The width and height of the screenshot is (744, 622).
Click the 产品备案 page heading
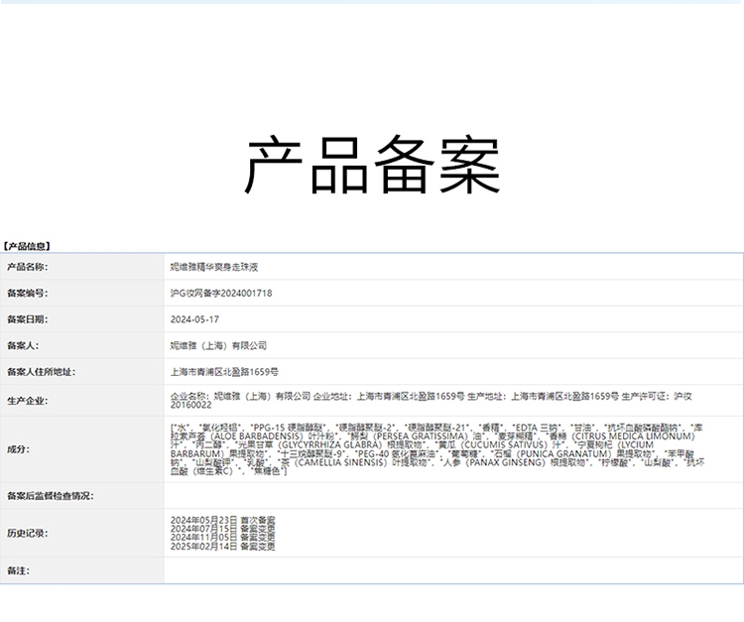372,166
